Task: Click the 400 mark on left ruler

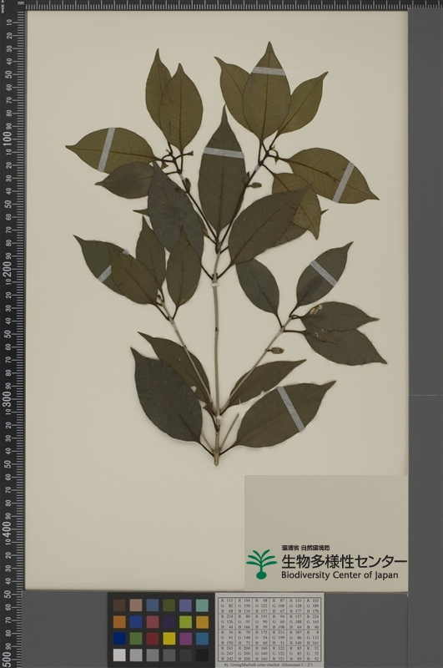Action: pyautogui.click(x=8, y=528)
